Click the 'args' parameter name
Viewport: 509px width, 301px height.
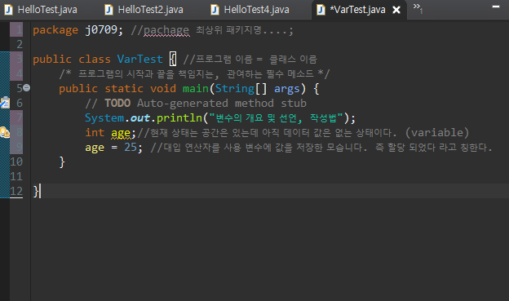(286, 89)
